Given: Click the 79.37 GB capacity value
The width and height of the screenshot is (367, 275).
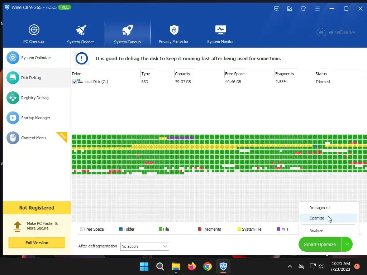Looking at the screenshot, I should point(183,82).
